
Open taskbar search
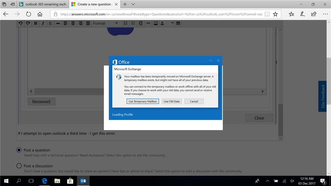pos(19,181)
